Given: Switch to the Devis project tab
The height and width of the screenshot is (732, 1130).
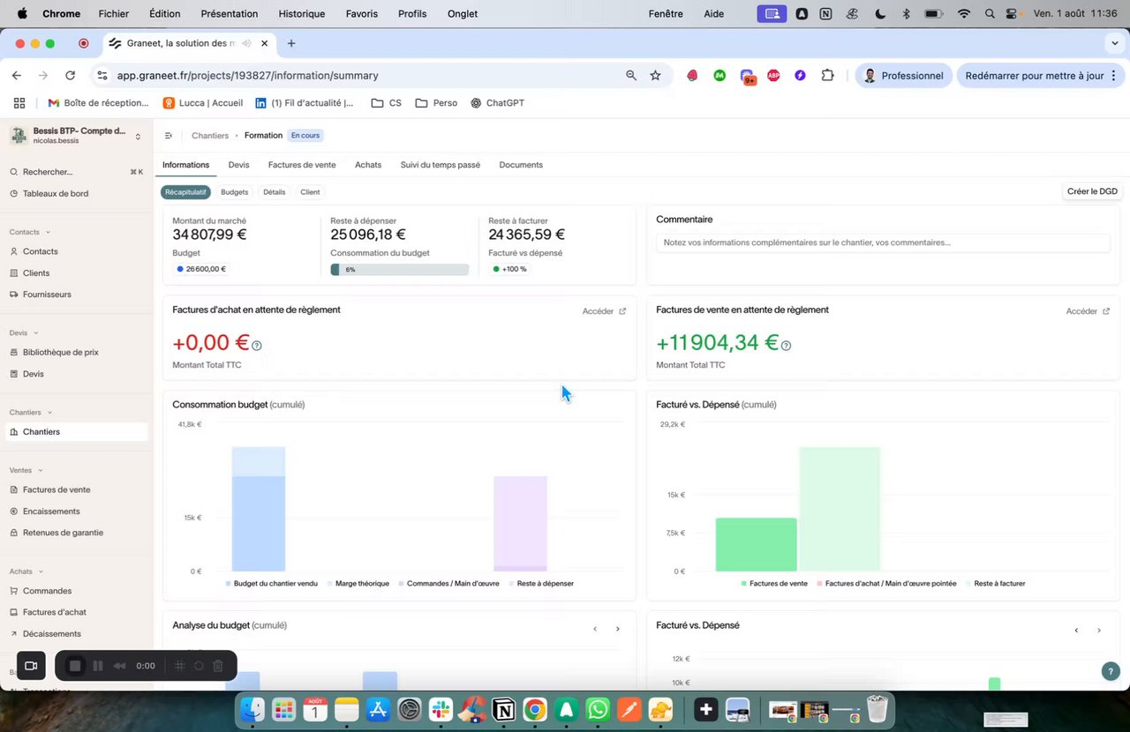Looking at the screenshot, I should tap(238, 165).
